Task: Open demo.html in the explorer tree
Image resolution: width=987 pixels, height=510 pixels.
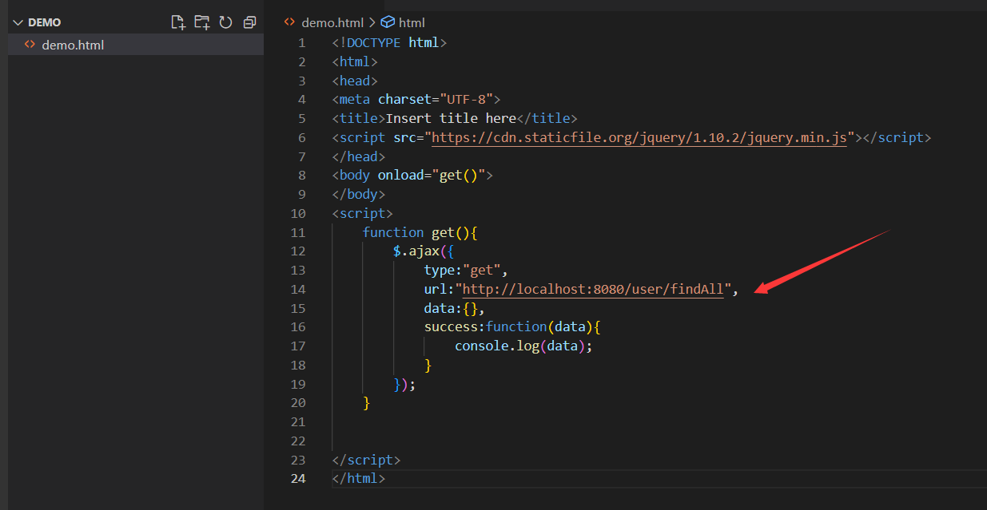Action: click(x=73, y=45)
